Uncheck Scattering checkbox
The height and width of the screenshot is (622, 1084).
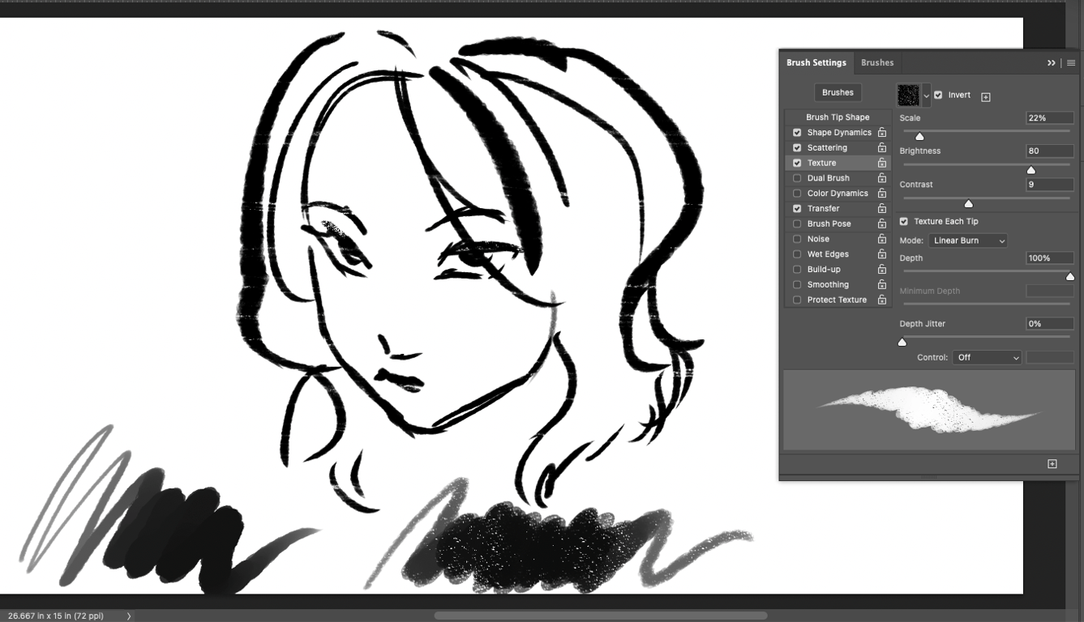[x=797, y=147]
